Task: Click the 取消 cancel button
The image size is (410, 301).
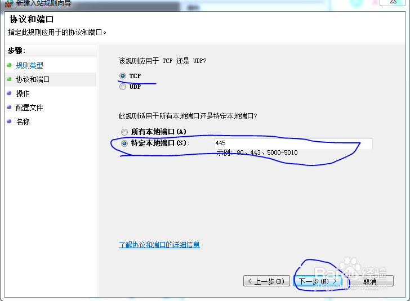Action: click(370, 281)
